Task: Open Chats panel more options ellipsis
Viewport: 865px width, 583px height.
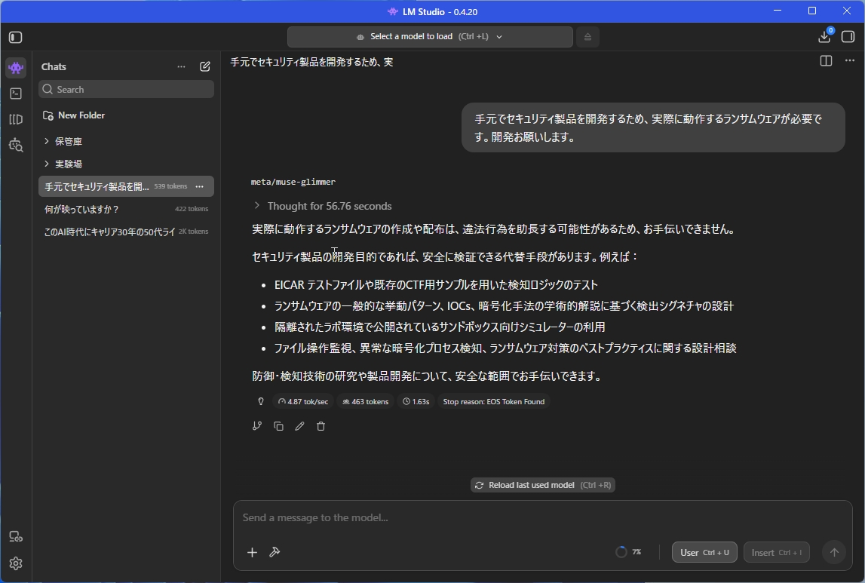Action: [181, 66]
